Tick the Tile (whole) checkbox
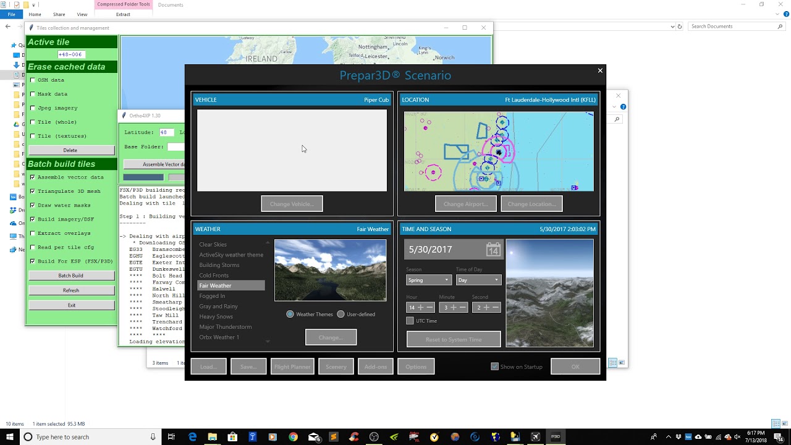Screen dimensions: 791x445 [33, 122]
